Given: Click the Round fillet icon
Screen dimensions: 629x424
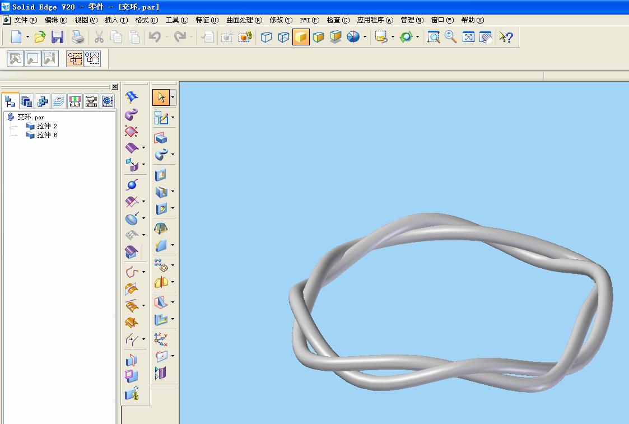Looking at the screenshot, I should (161, 245).
